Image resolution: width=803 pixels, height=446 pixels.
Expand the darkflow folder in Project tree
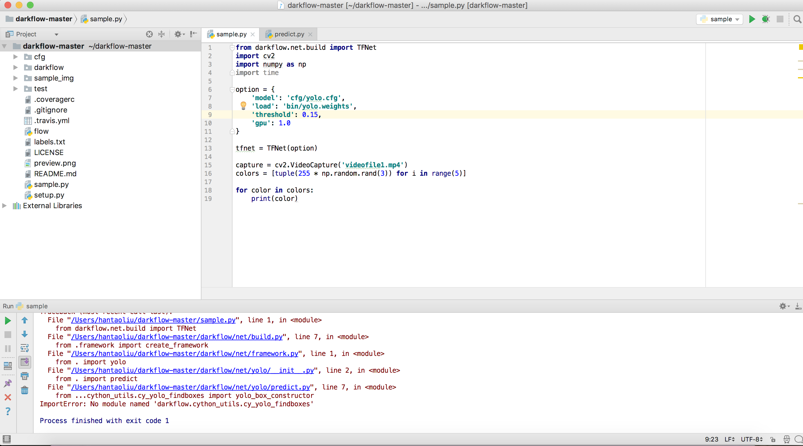[15, 67]
